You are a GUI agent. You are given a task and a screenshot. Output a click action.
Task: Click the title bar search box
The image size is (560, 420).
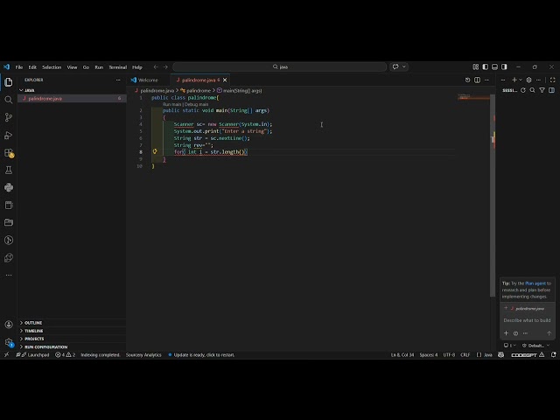[x=280, y=66]
